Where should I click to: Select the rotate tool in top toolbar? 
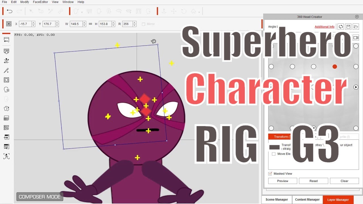coord(183,11)
